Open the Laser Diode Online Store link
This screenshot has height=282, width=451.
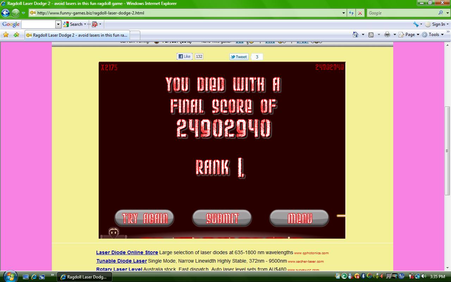[127, 252]
